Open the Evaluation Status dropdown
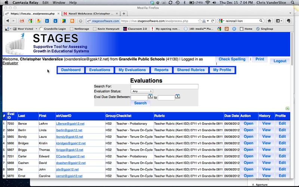 click(142, 91)
